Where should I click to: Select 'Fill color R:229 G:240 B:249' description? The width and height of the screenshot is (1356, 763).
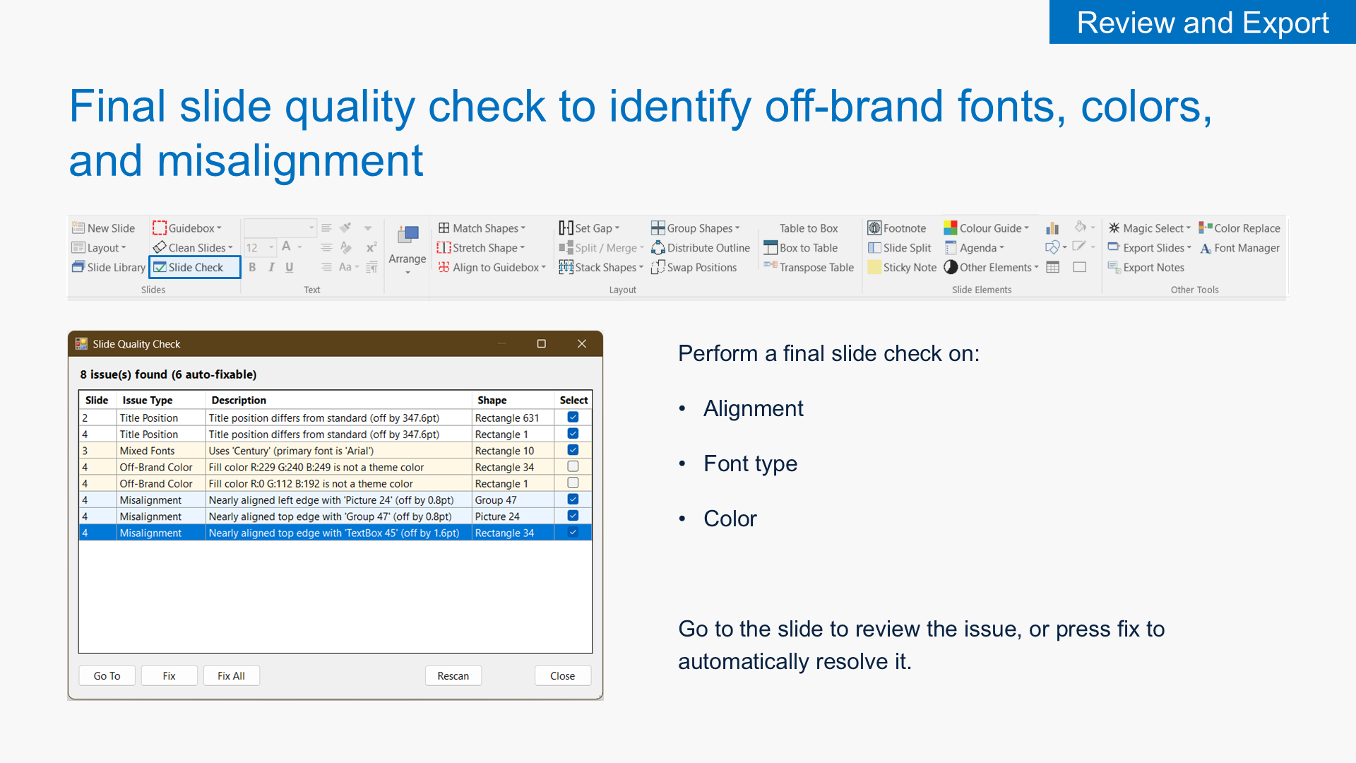pyautogui.click(x=316, y=466)
